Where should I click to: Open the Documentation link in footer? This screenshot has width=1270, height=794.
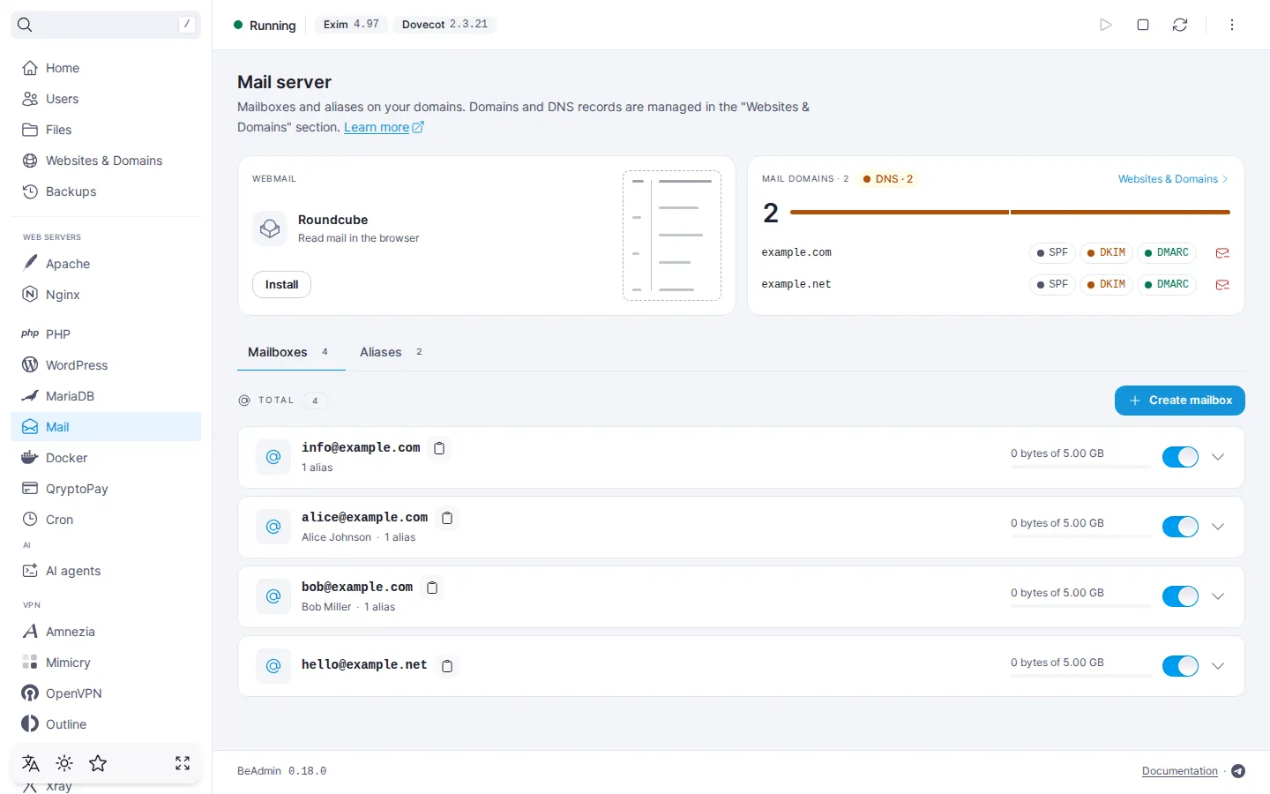(1180, 771)
